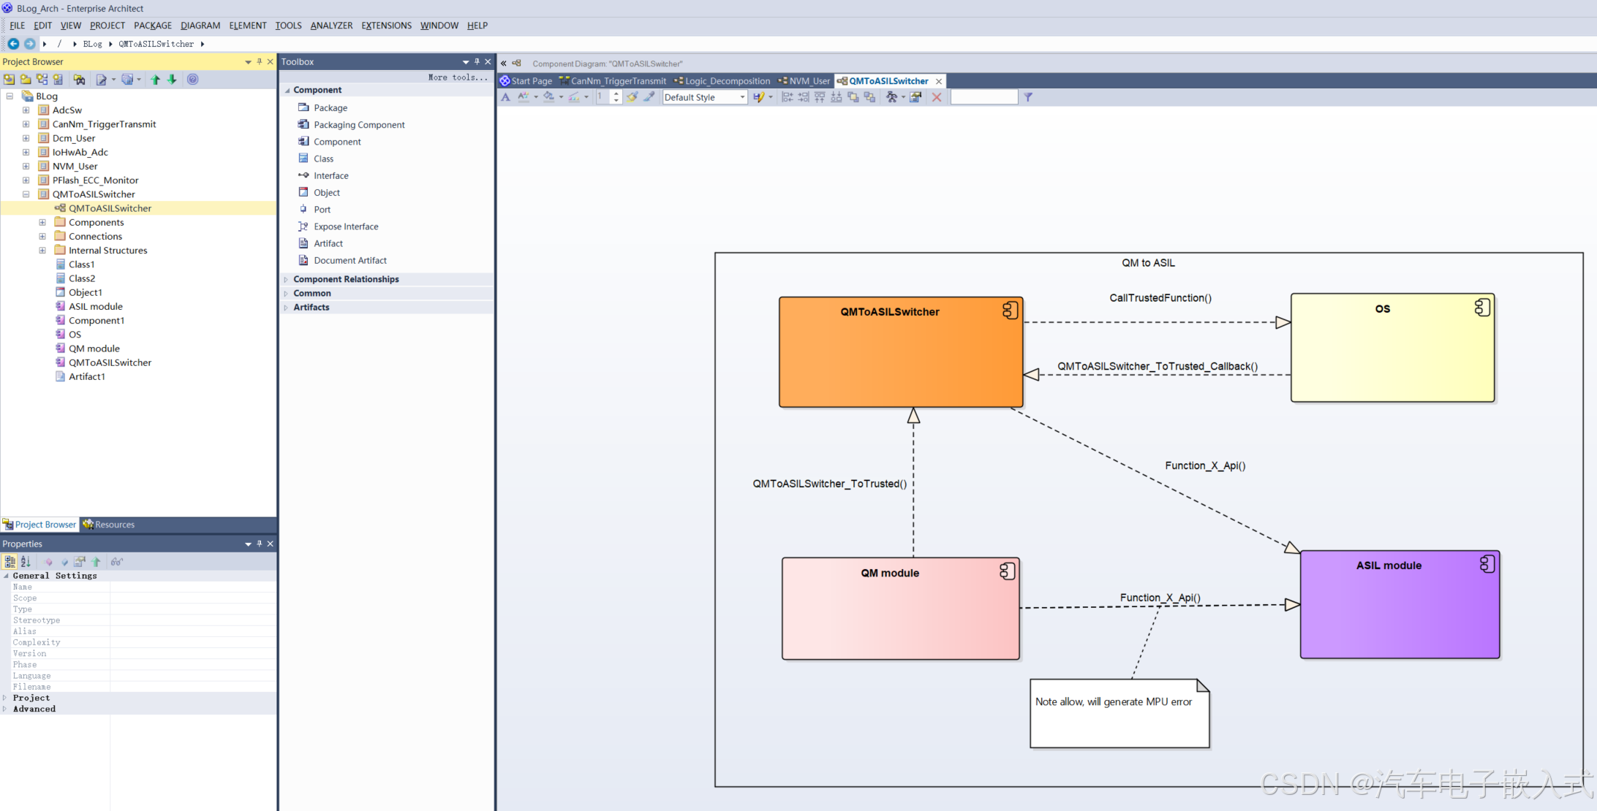This screenshot has height=811, width=1597.
Task: Click the Project Browser help icon
Action: click(x=193, y=80)
